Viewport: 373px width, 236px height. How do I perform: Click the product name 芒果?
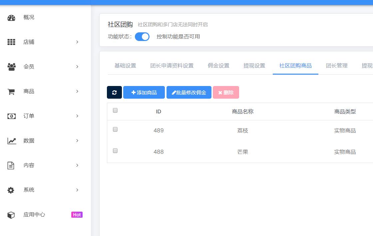point(243,152)
